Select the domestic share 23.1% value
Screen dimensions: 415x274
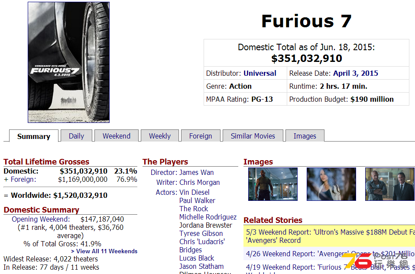tap(126, 171)
